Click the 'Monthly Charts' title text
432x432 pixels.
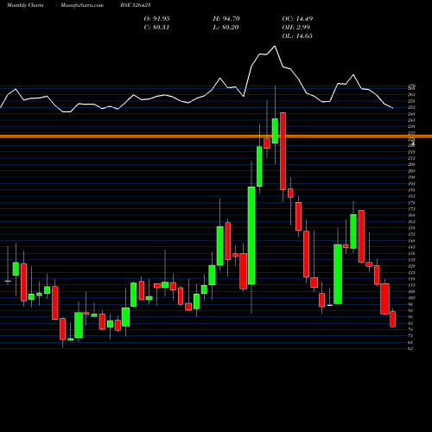pos(25,5)
